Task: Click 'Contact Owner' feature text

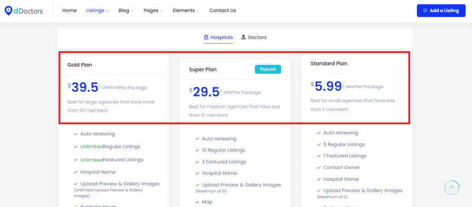Action: coord(342,167)
